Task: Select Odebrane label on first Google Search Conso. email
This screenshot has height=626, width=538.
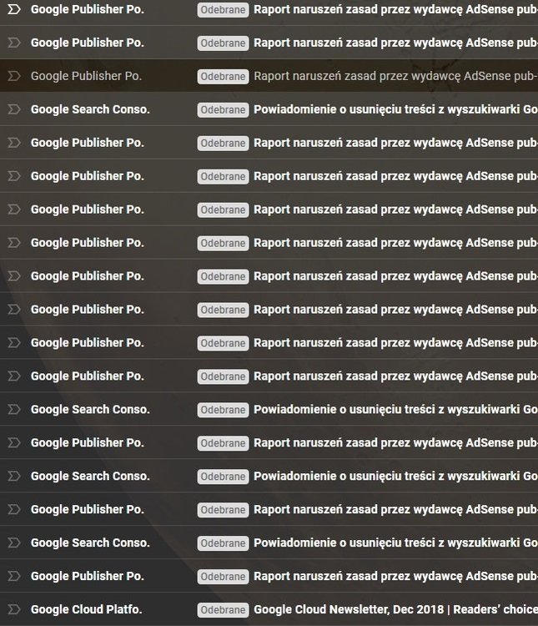Action: tap(223, 109)
